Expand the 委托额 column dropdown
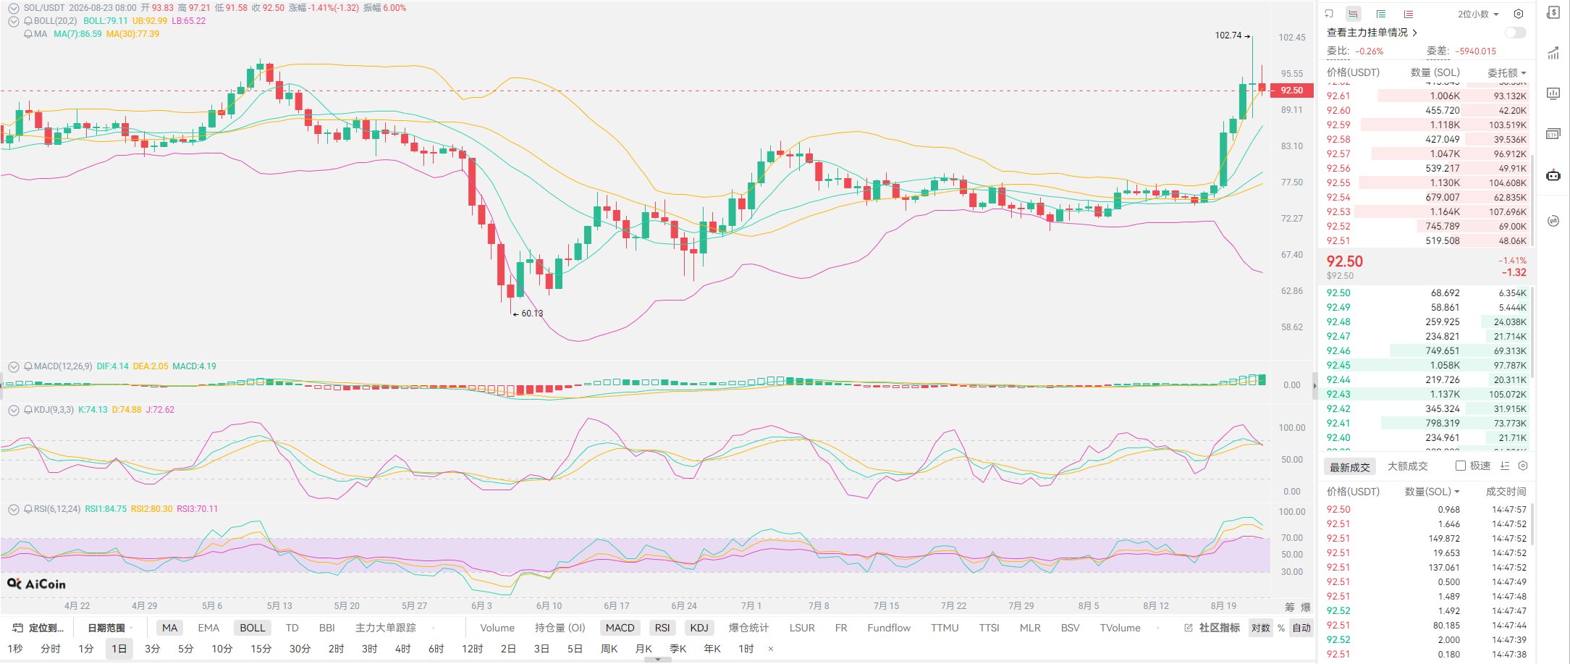1570x664 pixels. 1506,72
